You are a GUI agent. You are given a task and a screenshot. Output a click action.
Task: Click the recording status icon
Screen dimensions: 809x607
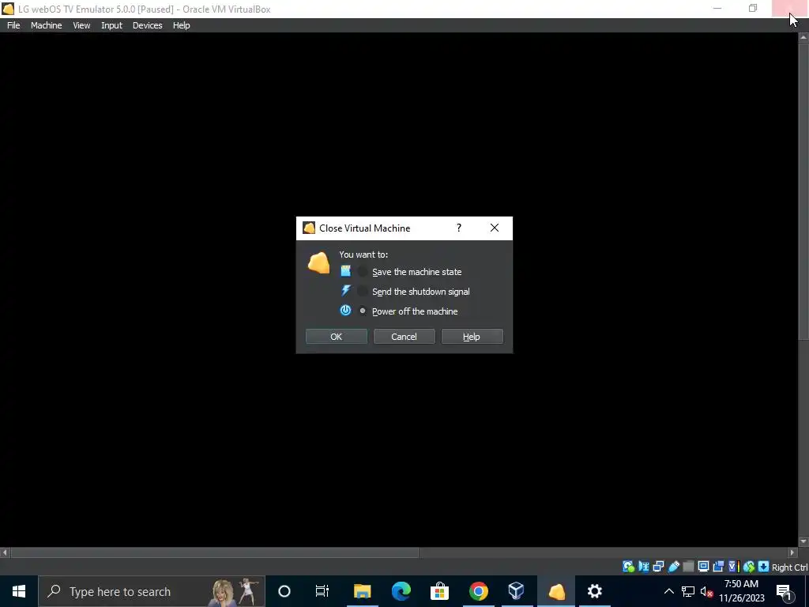point(718,567)
